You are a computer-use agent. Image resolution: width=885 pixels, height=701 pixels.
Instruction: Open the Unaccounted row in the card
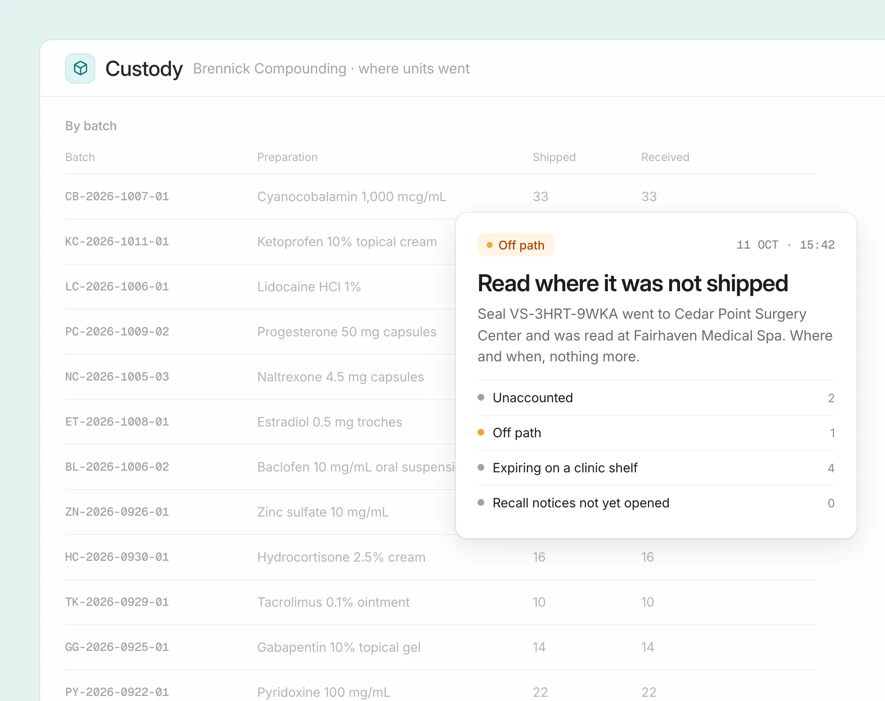[x=656, y=398]
